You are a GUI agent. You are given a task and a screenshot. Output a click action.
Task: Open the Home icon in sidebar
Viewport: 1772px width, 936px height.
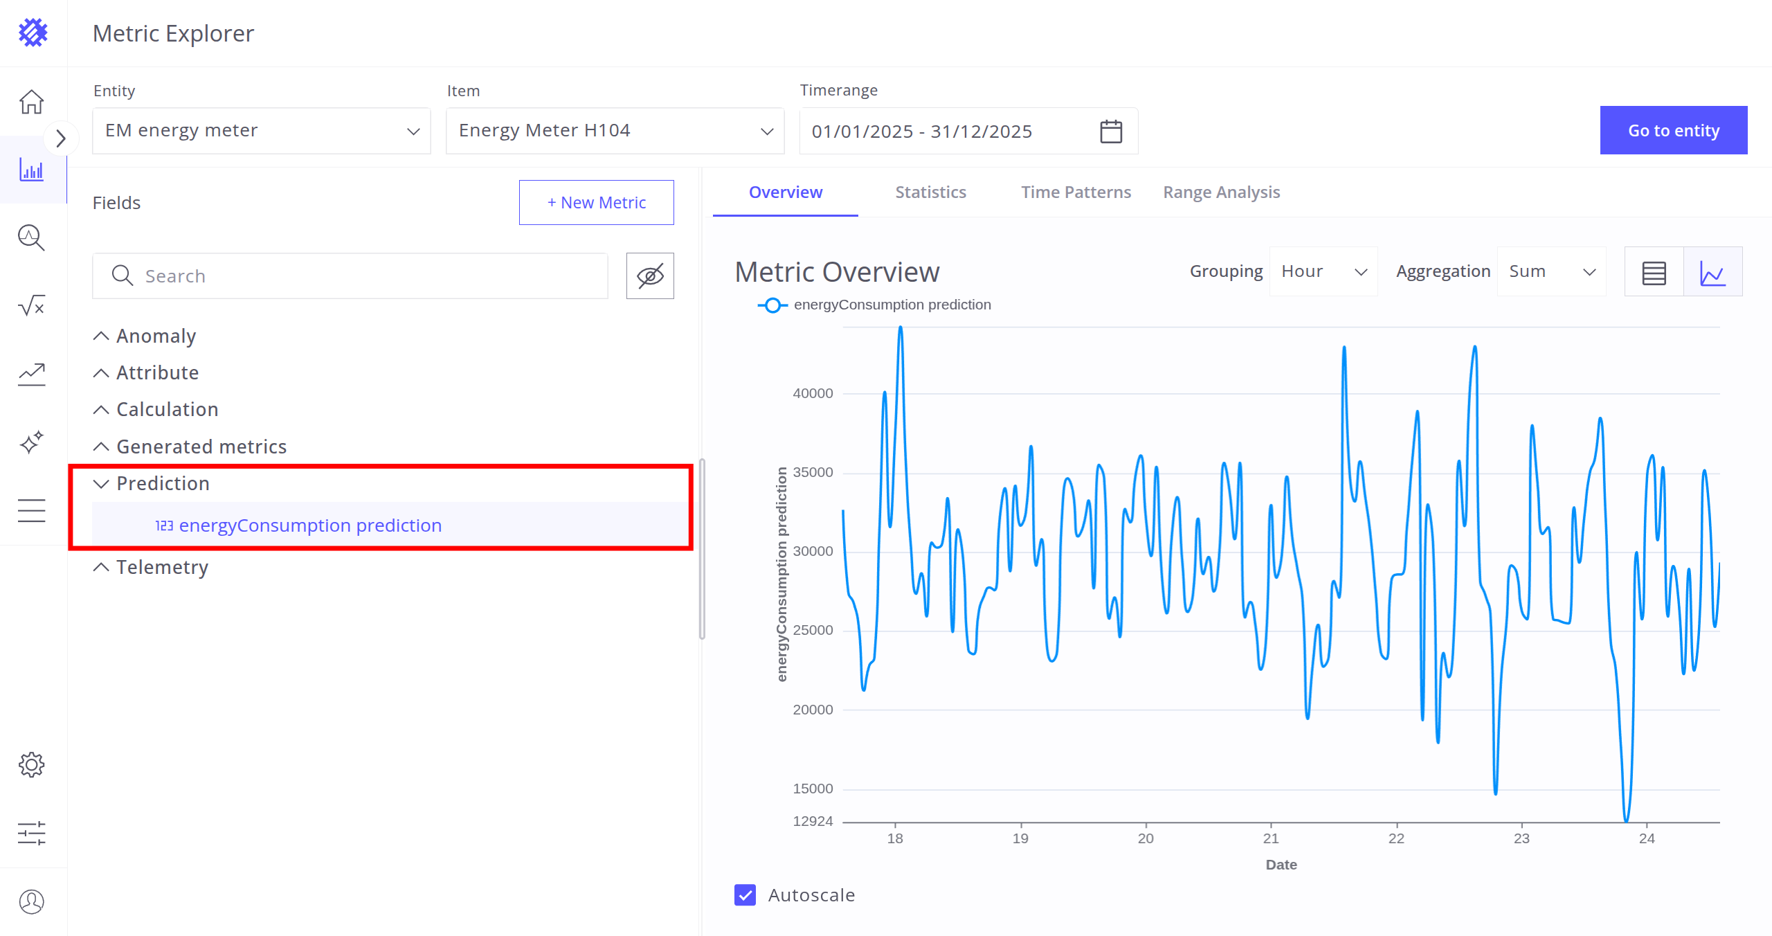[32, 102]
